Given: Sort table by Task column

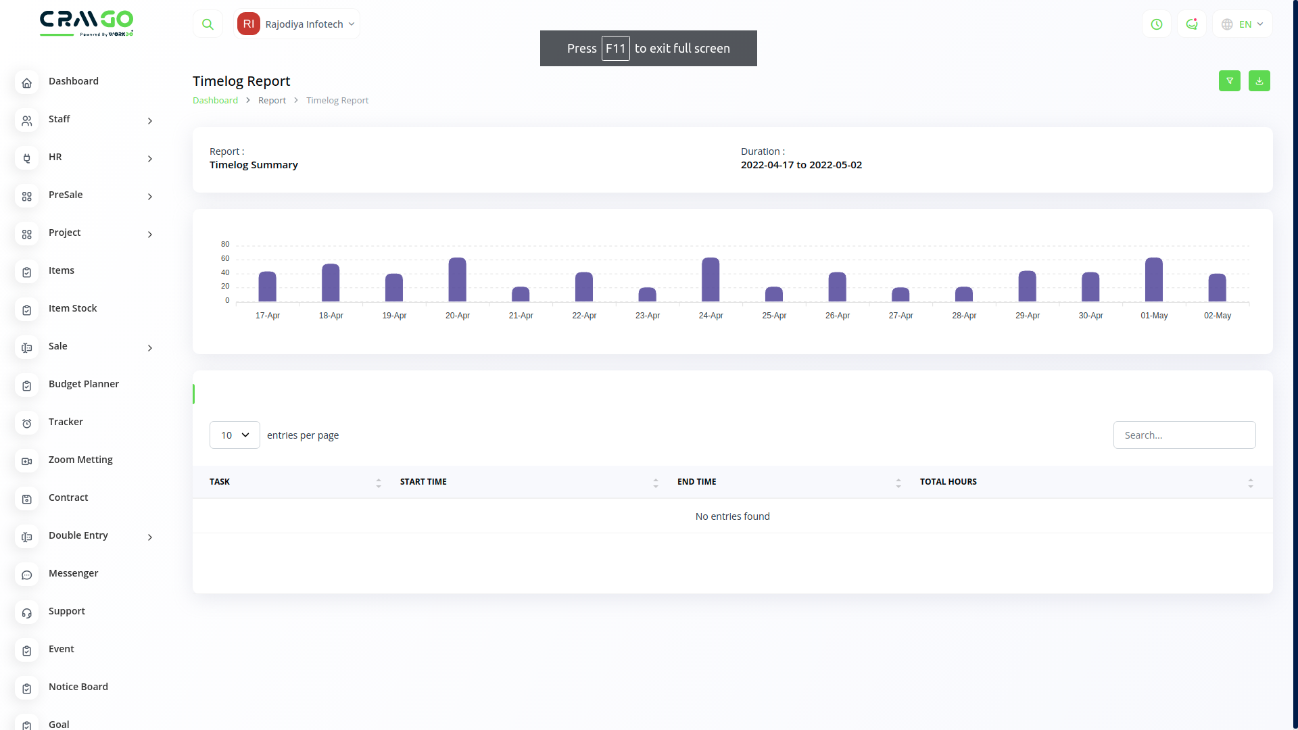Looking at the screenshot, I should [378, 483].
